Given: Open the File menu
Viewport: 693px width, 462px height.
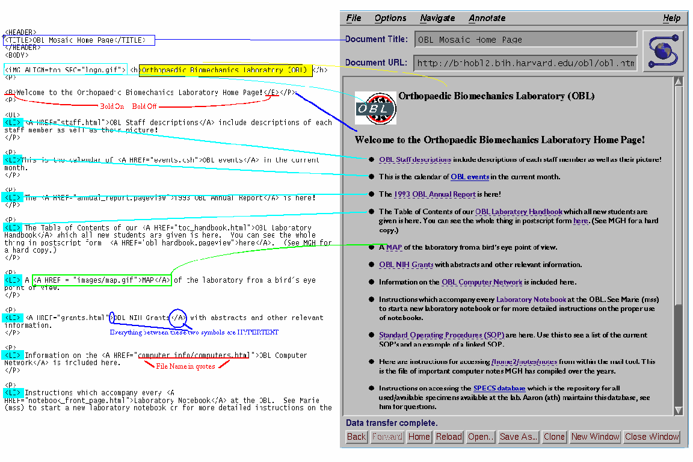Looking at the screenshot, I should point(354,18).
